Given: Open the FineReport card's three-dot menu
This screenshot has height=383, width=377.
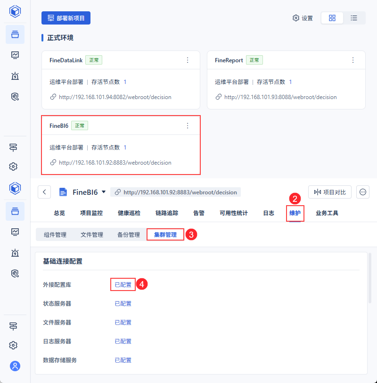Looking at the screenshot, I should click(x=353, y=60).
